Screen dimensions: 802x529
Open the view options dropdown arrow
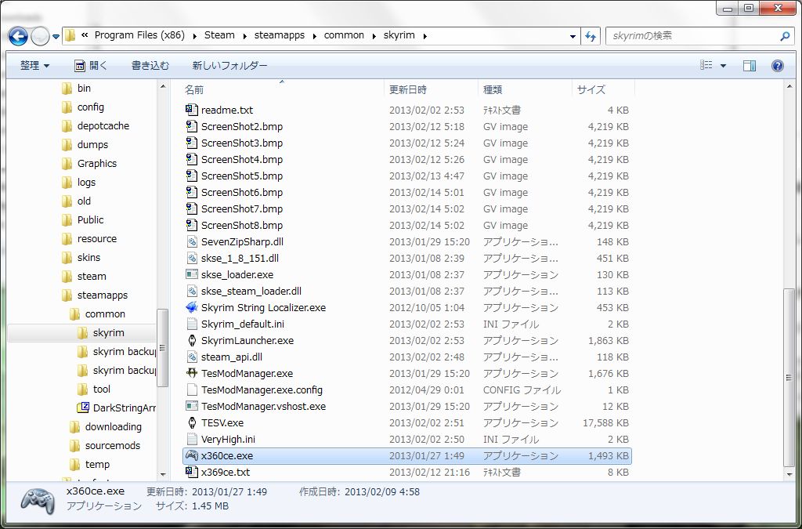(x=723, y=66)
